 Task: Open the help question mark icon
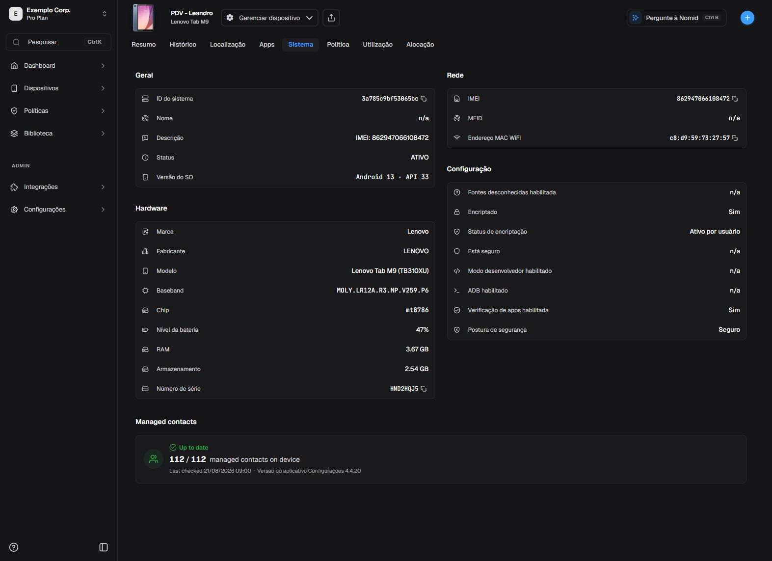click(x=14, y=547)
